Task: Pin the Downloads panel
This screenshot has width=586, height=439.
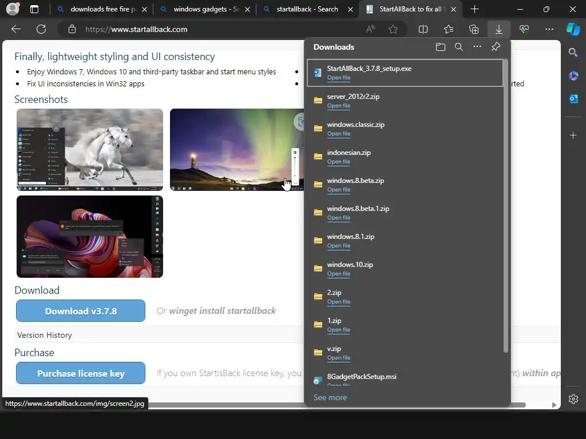Action: click(496, 47)
